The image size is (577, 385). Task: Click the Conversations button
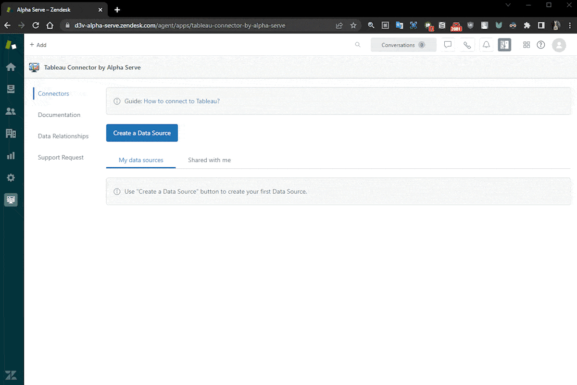tap(403, 45)
